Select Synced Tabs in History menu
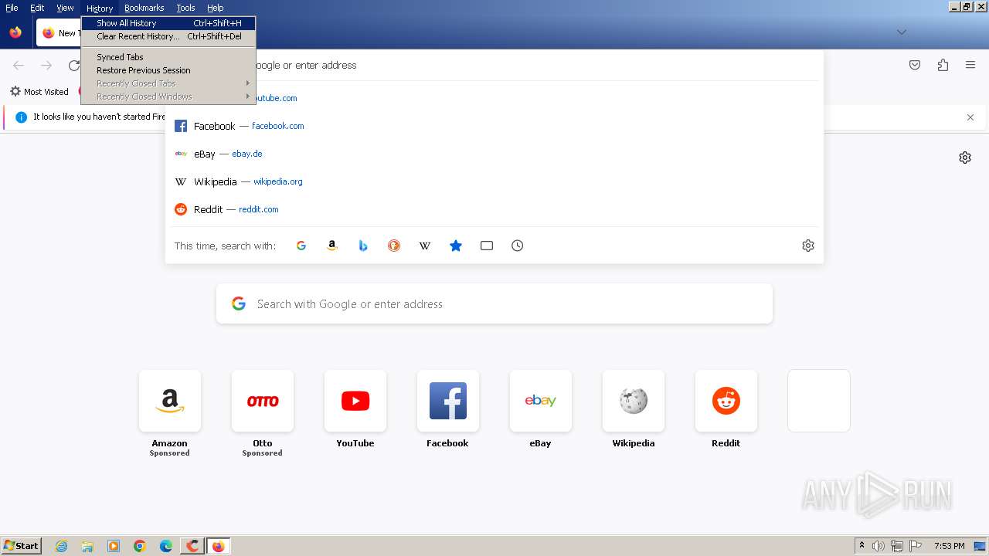The height and width of the screenshot is (556, 989). pos(168,57)
